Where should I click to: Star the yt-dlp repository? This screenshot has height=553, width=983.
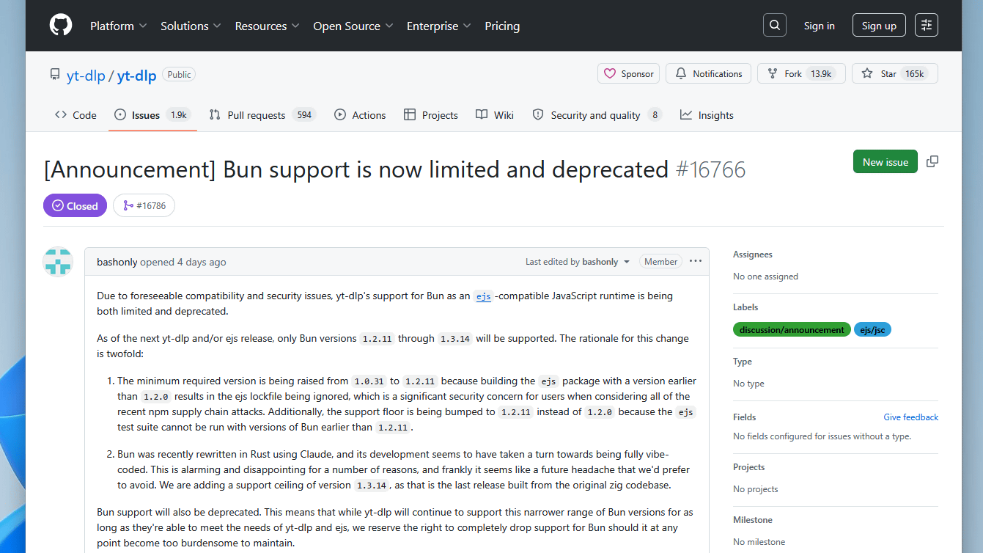894,73
